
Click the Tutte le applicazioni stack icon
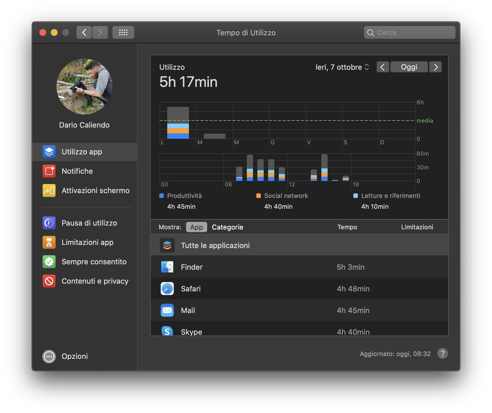click(167, 245)
